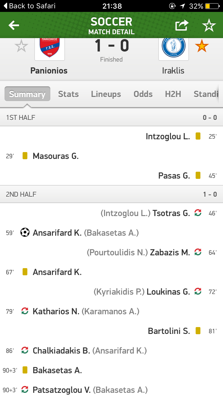Tap the goal ball icon at 59'
Image resolution: width=223 pixels, height=397 pixels.
25,232
